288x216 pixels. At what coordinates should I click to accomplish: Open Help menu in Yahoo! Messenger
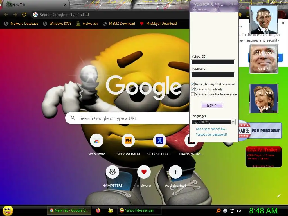pos(214,9)
